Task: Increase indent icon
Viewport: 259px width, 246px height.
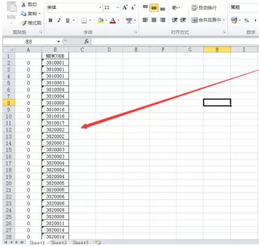Action: pos(183,20)
